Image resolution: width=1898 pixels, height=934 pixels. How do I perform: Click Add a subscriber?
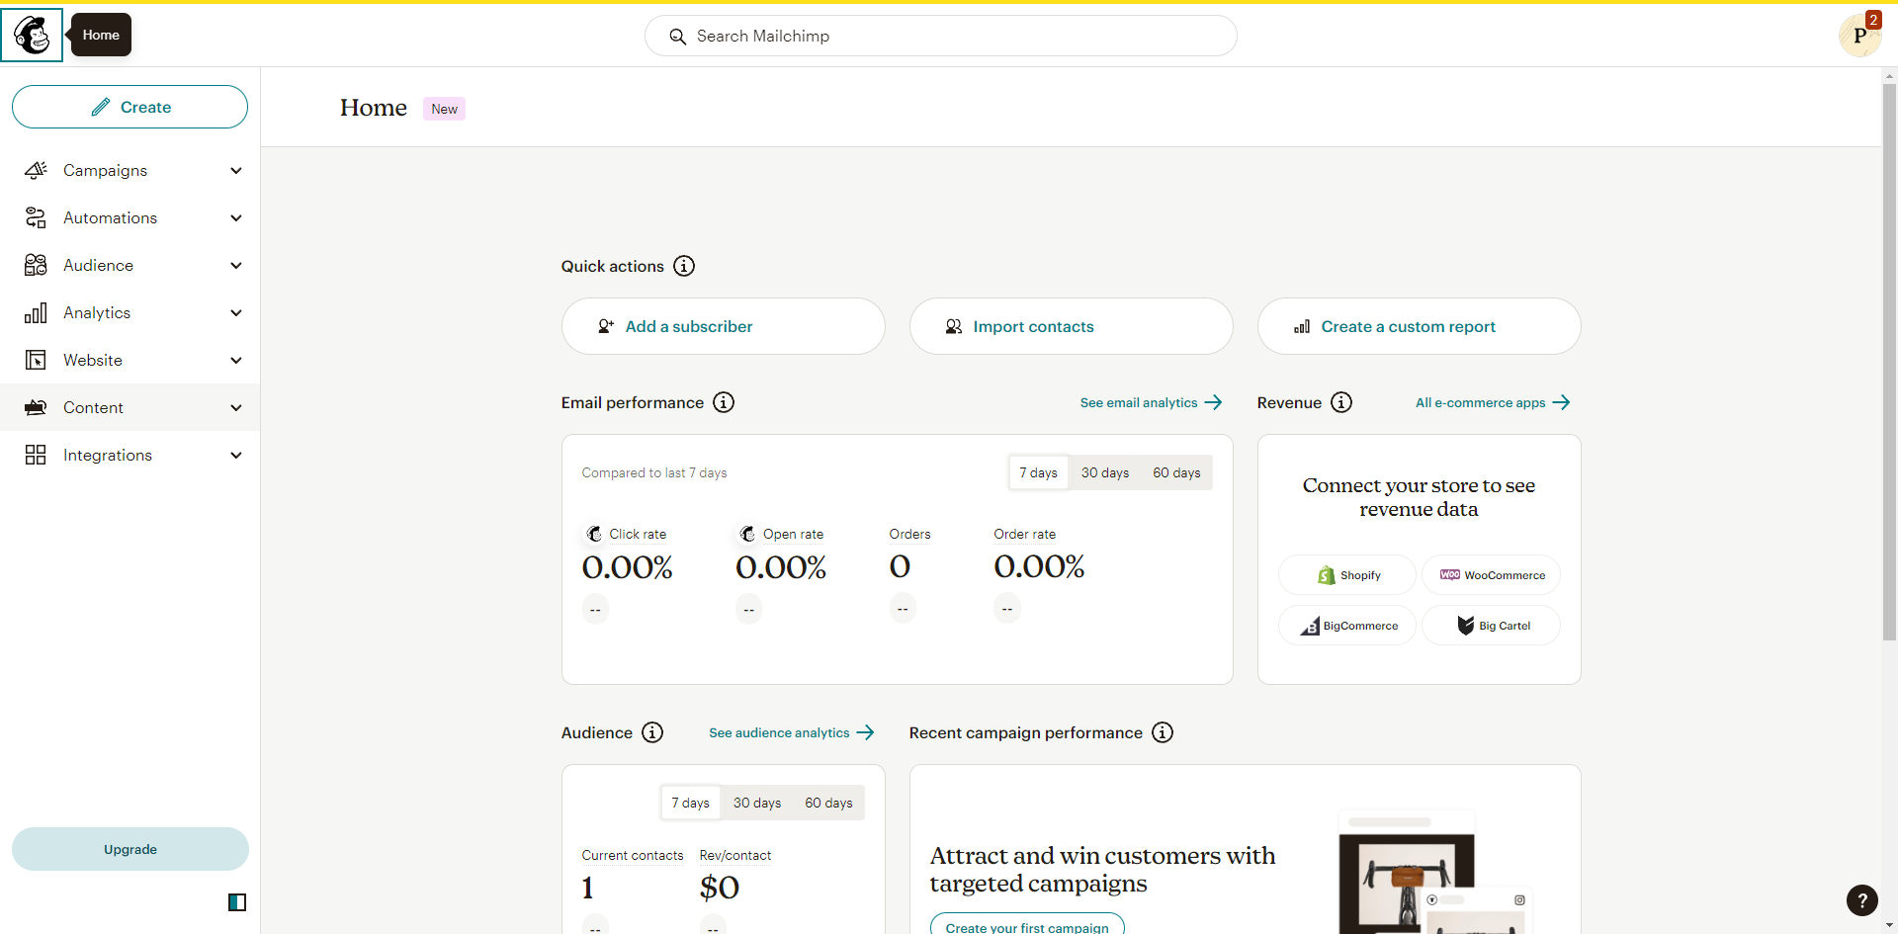(x=724, y=326)
